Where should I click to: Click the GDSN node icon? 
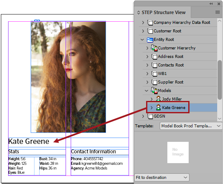point(150,116)
